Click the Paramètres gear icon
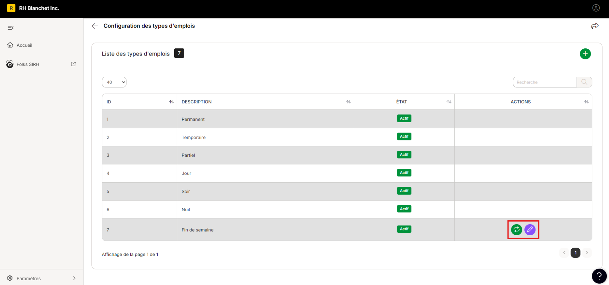The image size is (609, 285). 10,278
